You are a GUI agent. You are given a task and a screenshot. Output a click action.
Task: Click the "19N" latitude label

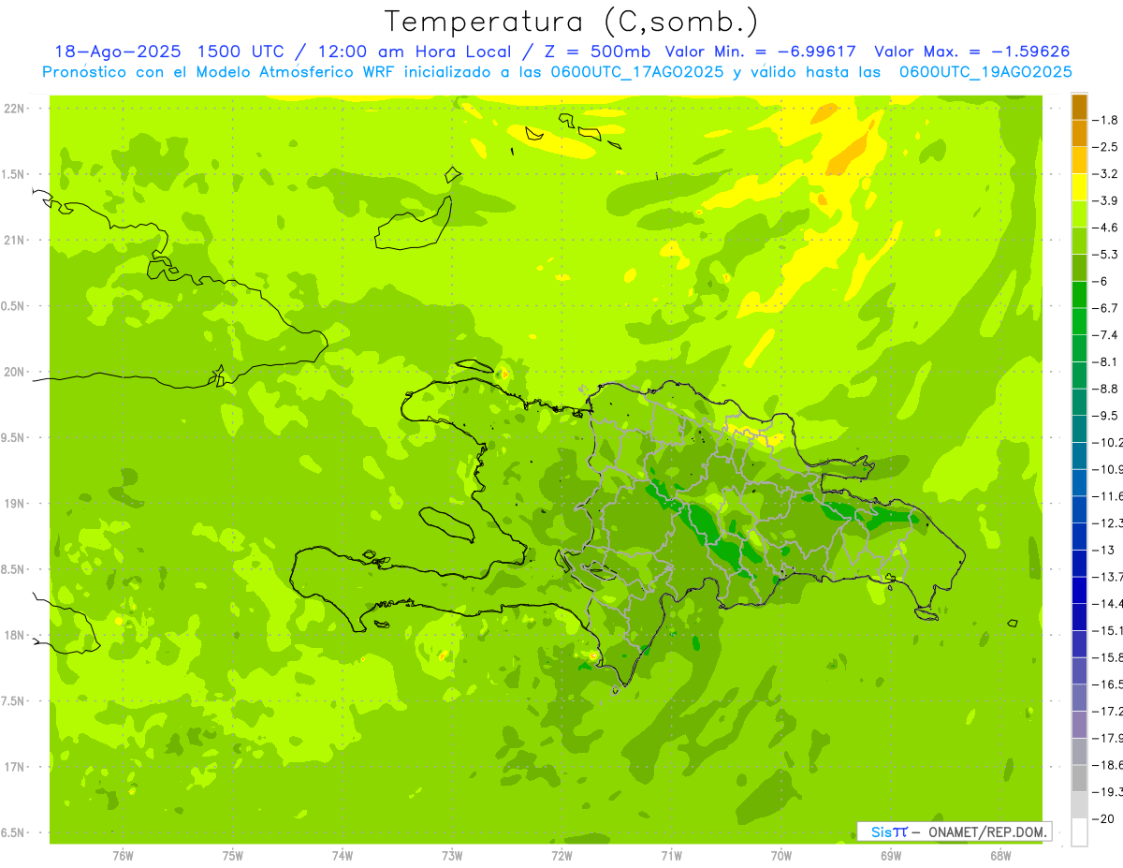click(x=14, y=504)
